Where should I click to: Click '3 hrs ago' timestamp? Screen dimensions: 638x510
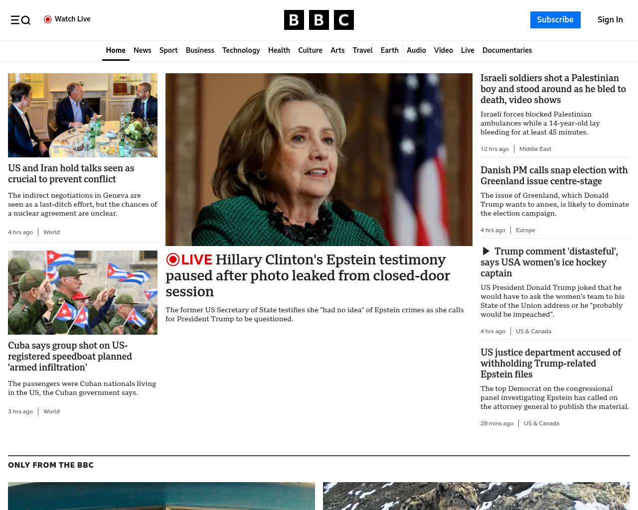tap(20, 411)
